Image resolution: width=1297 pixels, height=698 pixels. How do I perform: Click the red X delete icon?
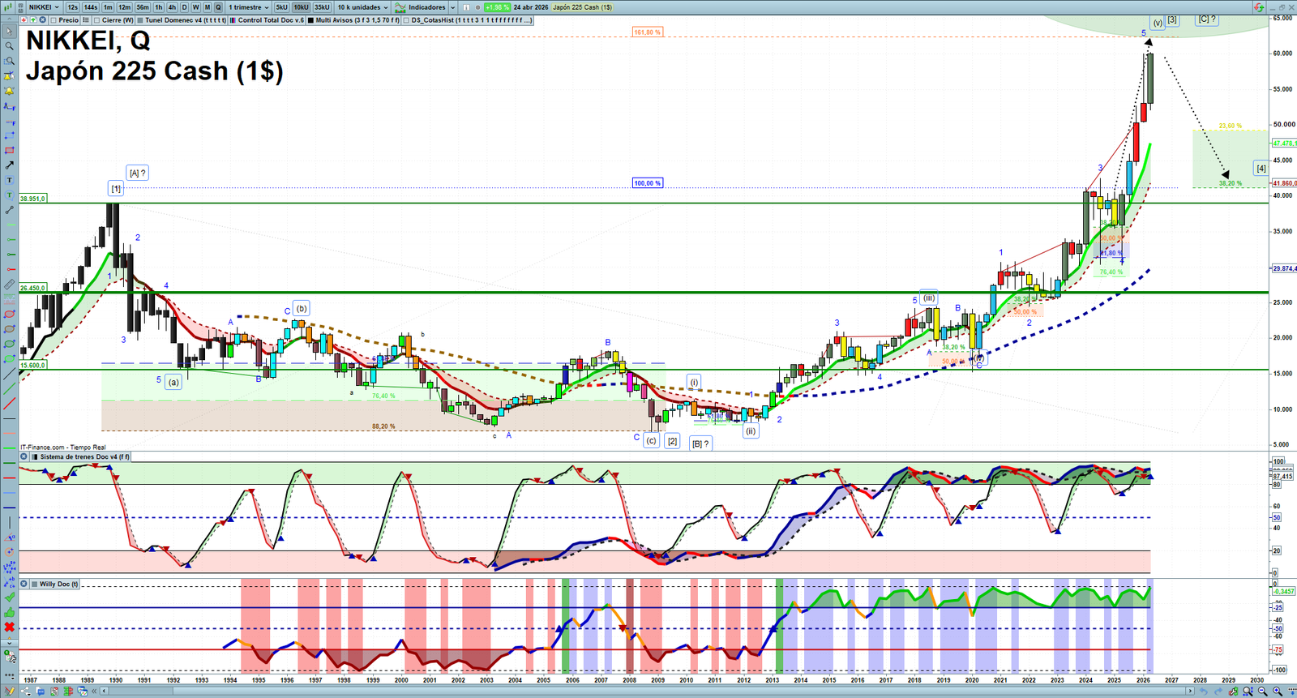pos(10,627)
